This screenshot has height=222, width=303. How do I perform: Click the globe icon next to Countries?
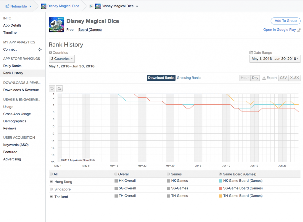(50, 53)
